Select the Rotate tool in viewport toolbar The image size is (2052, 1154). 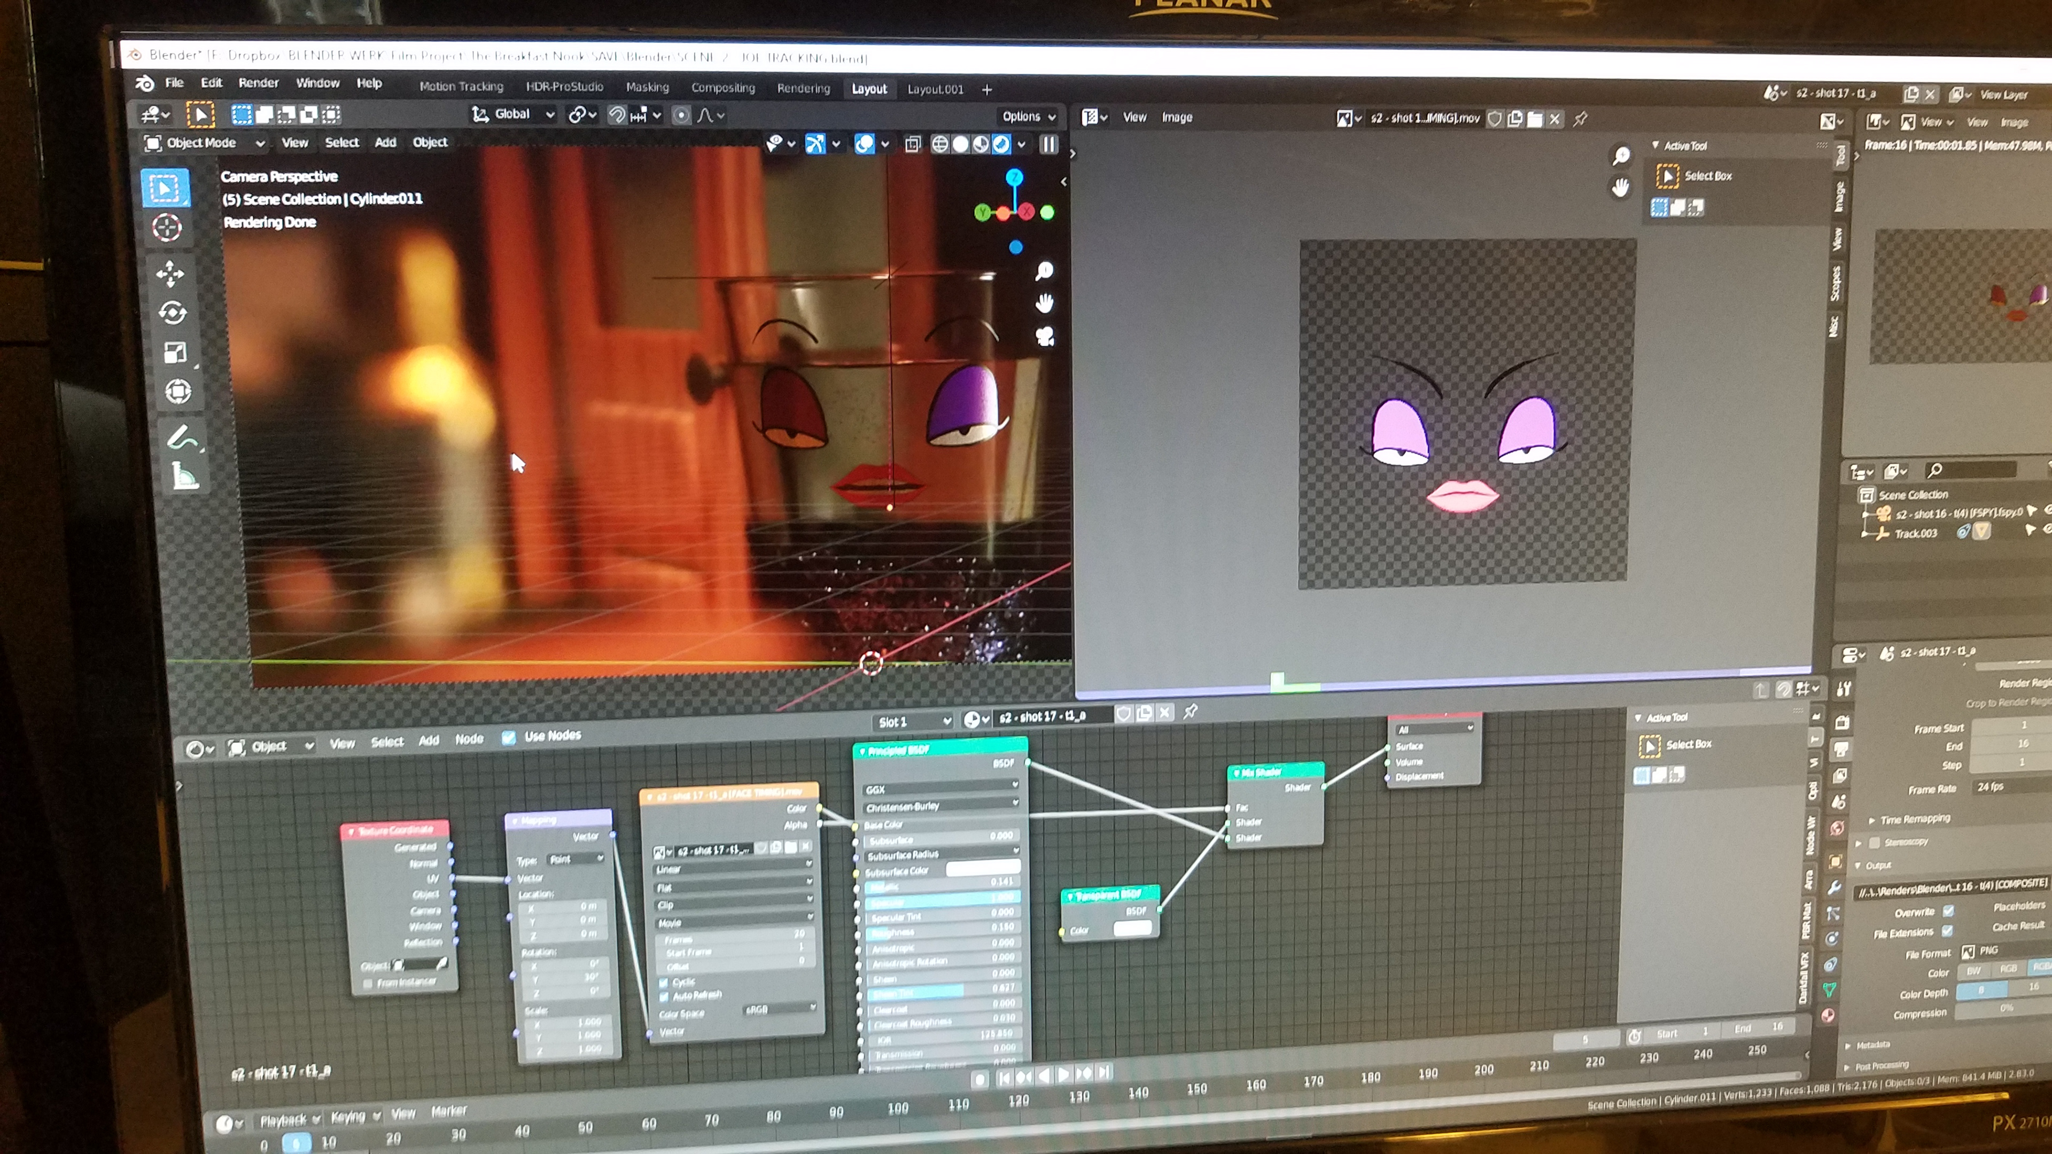[x=173, y=313]
